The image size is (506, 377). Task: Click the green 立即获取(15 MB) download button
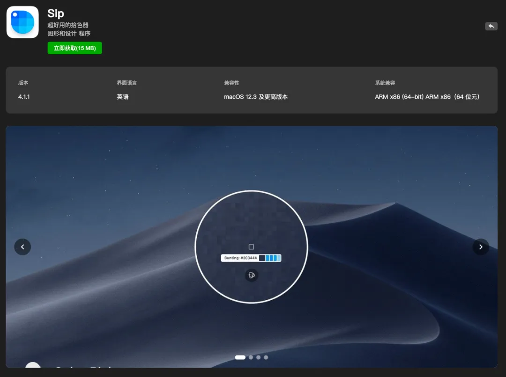[x=74, y=48]
